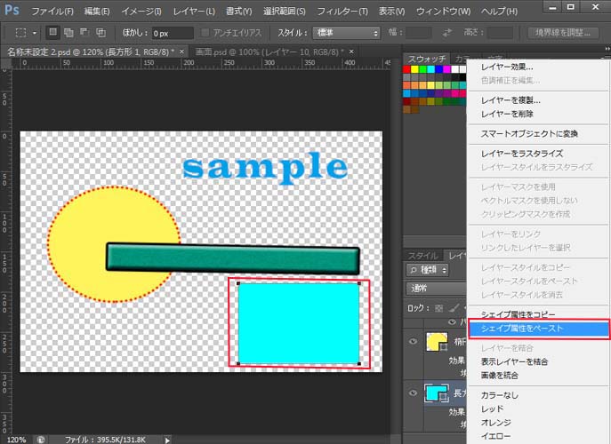Collapse the panels using the double-arrow icon
This screenshot has height=444, width=611.
607,49
